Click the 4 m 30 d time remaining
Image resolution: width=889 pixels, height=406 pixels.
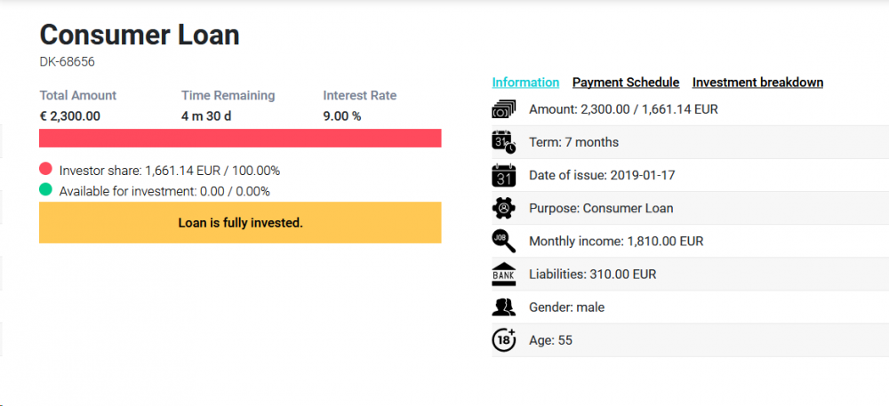204,115
